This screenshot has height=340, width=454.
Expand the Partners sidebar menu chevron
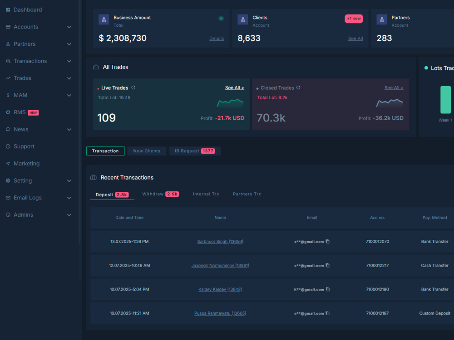pyautogui.click(x=69, y=44)
